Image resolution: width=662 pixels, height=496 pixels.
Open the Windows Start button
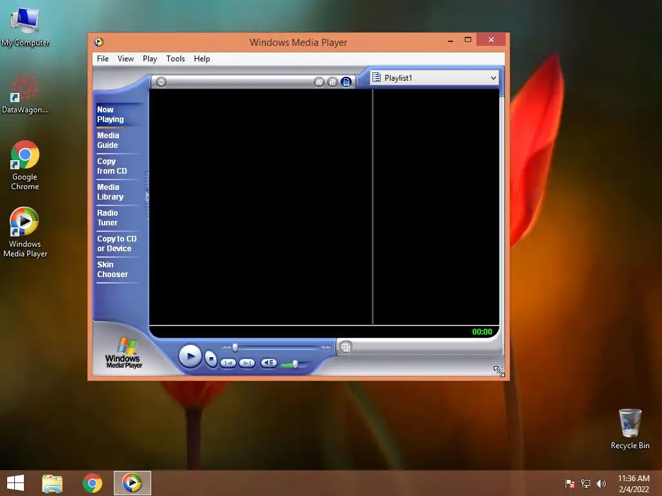[x=16, y=483]
